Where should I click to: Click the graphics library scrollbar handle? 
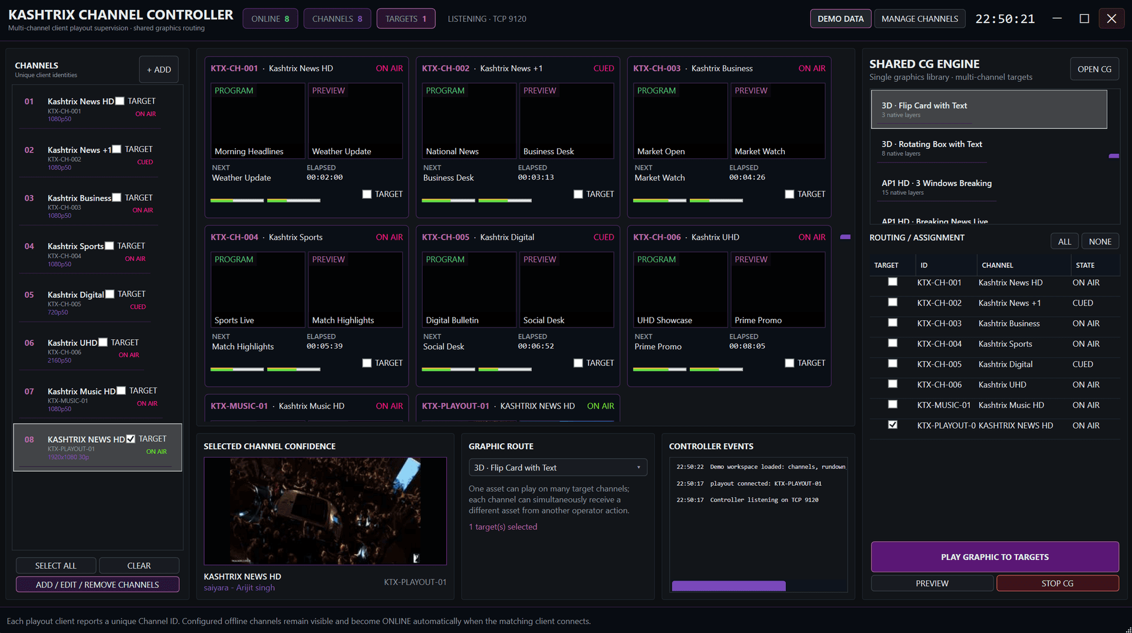point(1114,156)
